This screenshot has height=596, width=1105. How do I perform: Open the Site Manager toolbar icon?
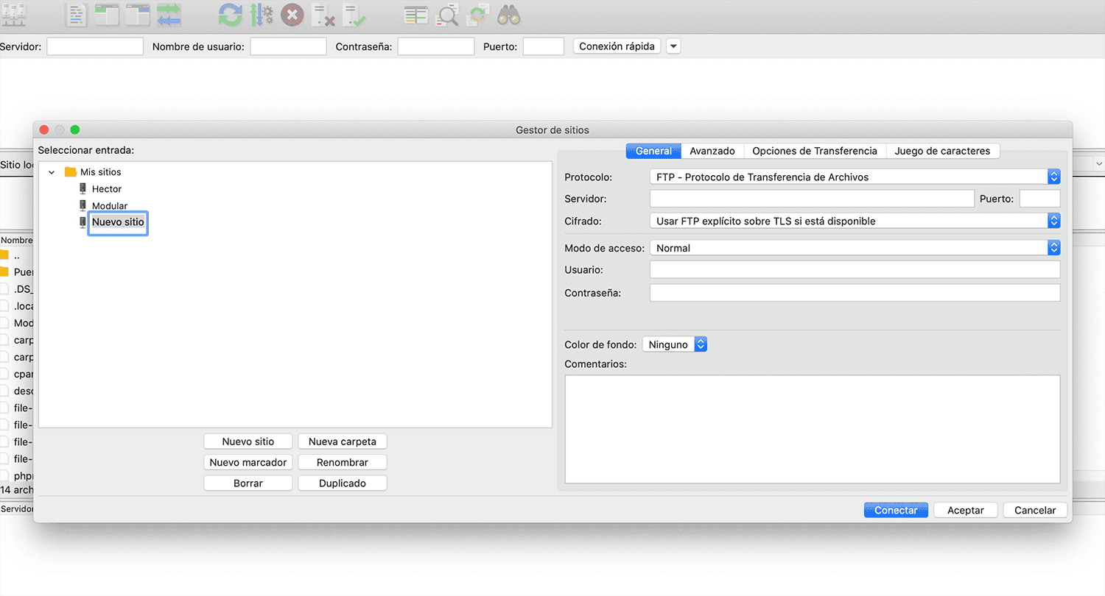14,15
